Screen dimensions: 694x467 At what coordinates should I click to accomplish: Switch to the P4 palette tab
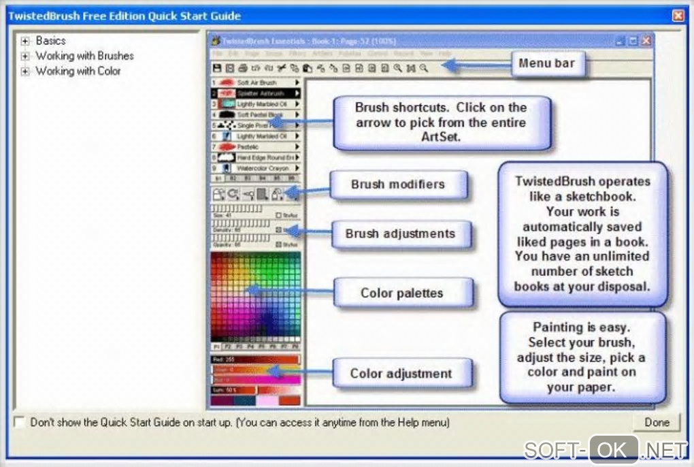coord(250,347)
